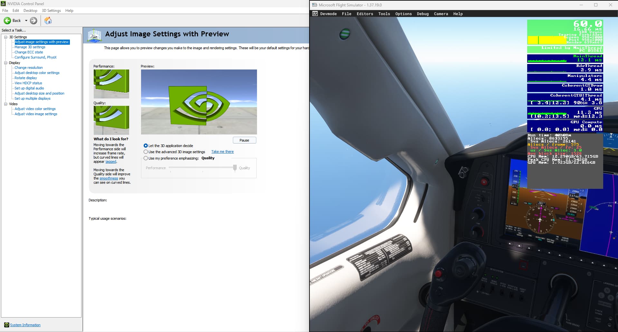Click the NVIDIA Control Panel title icon
This screenshot has height=332, width=618.
tap(3, 4)
